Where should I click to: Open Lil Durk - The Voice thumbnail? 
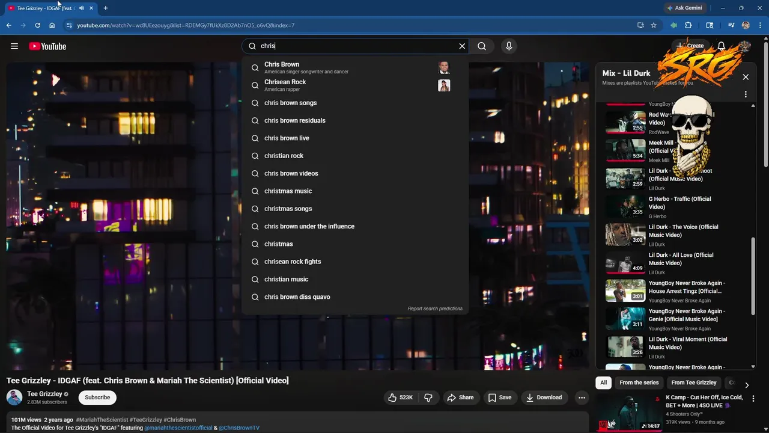pyautogui.click(x=625, y=234)
